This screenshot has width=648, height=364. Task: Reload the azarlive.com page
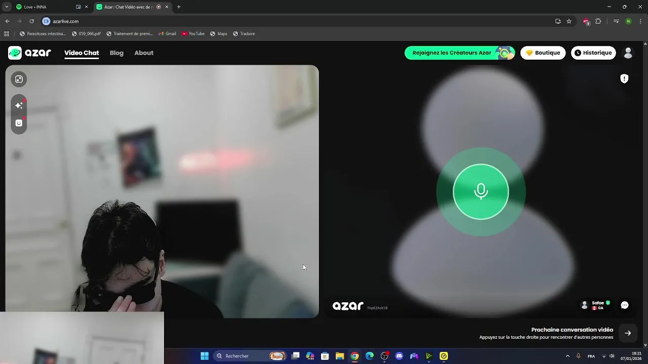point(31,21)
